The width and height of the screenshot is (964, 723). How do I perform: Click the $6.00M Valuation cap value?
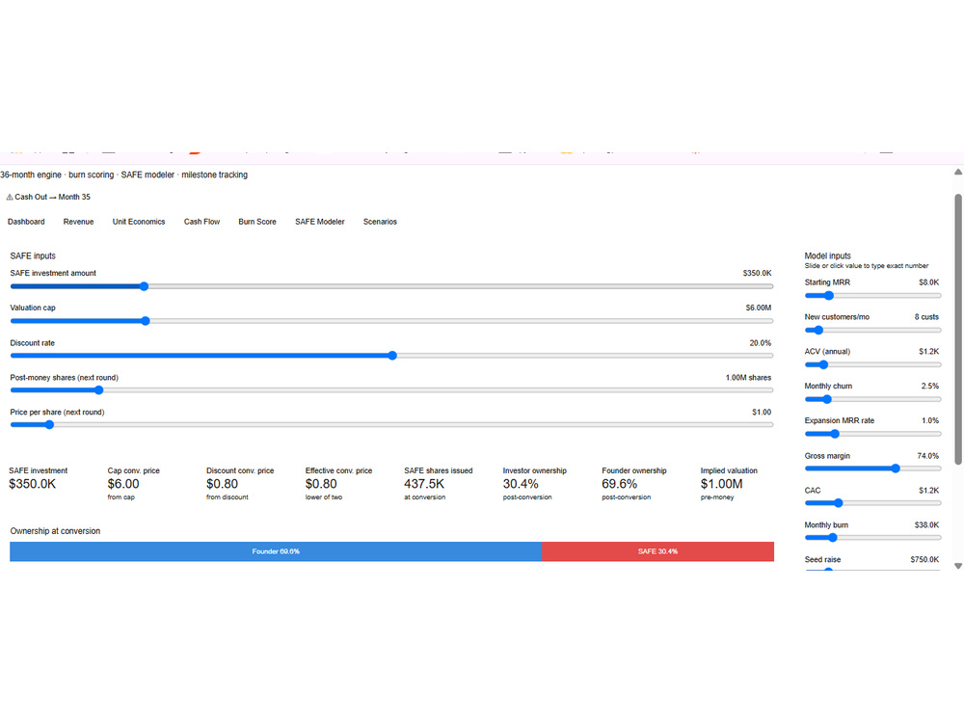coord(758,308)
